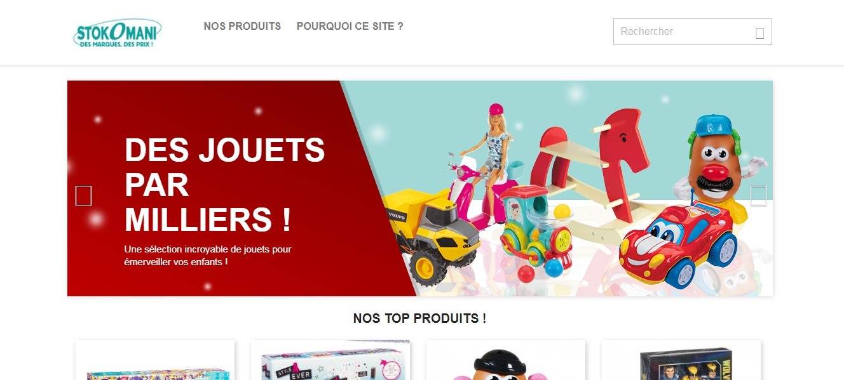This screenshot has width=844, height=380.
Task: Click the DES JOUETS PAR MILLIERS ! headline
Action: (225, 185)
